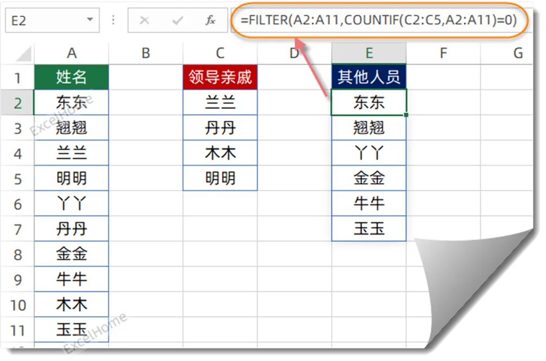The width and height of the screenshot is (546, 361).
Task: Select cell A8 containing 金金
Action: [x=71, y=254]
